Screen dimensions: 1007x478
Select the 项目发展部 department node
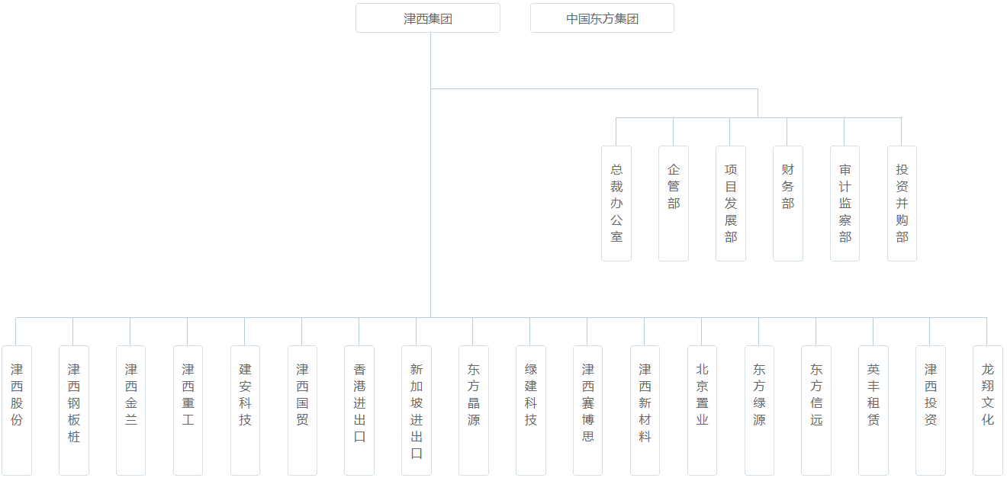(731, 204)
